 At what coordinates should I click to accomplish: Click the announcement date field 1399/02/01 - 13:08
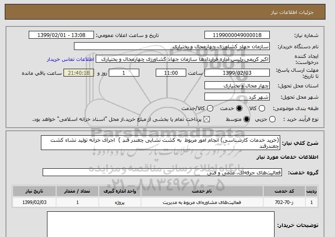click(x=61, y=35)
